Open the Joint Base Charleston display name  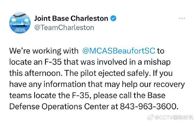(x=71, y=19)
